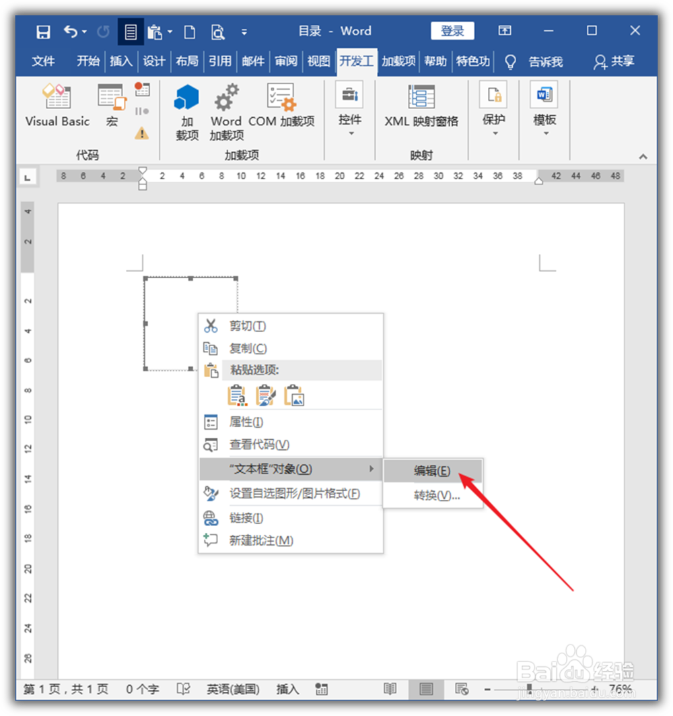
Task: Open the Visual Basic editor
Action: point(57,105)
